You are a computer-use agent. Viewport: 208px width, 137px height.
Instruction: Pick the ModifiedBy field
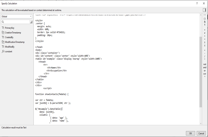[10, 47]
